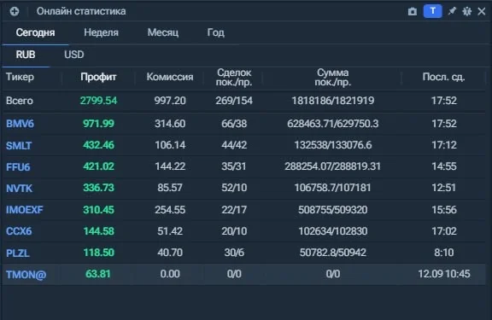
Task: Open the NVTK ticker link
Action: pyautogui.click(x=19, y=188)
